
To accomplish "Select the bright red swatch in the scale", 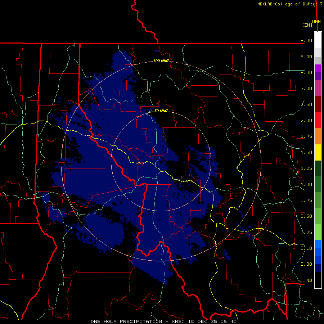I will (318, 121).
